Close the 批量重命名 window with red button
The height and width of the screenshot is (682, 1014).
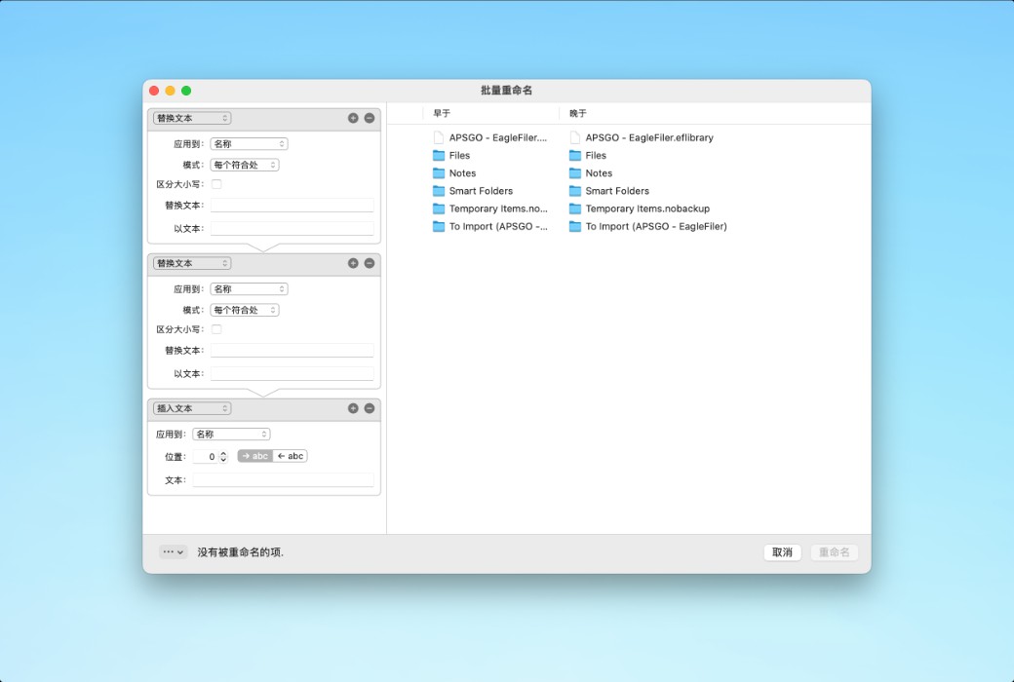pos(154,91)
